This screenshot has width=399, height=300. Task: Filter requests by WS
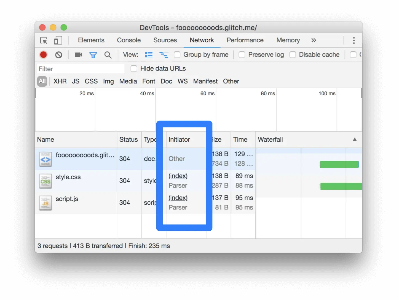coord(183,81)
